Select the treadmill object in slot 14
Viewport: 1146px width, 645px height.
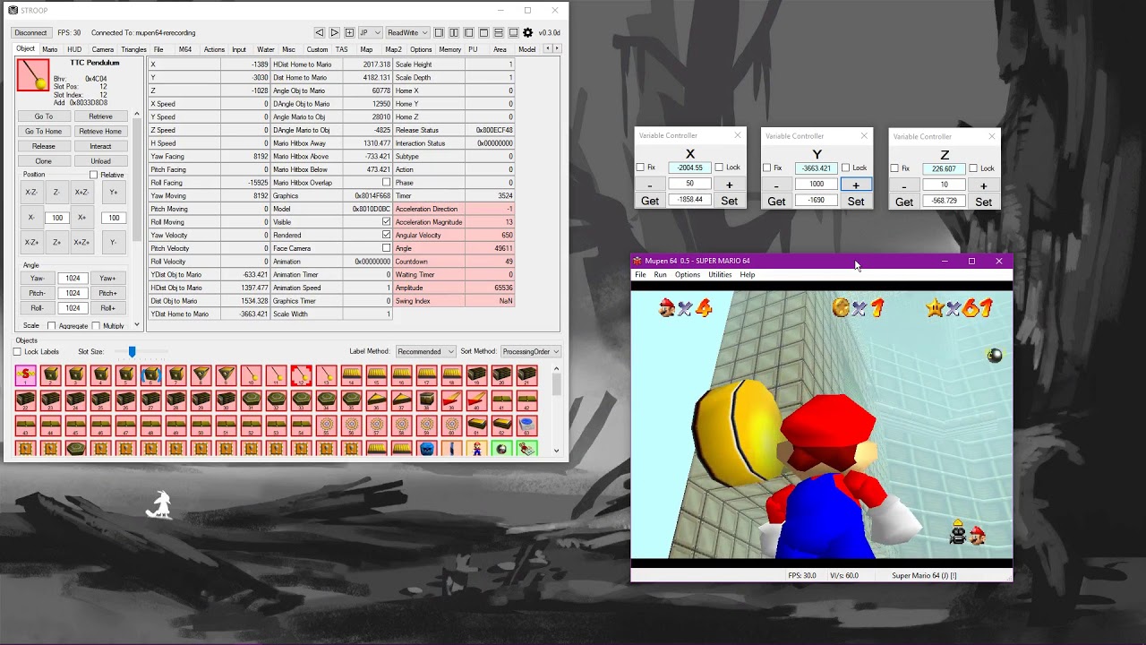351,375
